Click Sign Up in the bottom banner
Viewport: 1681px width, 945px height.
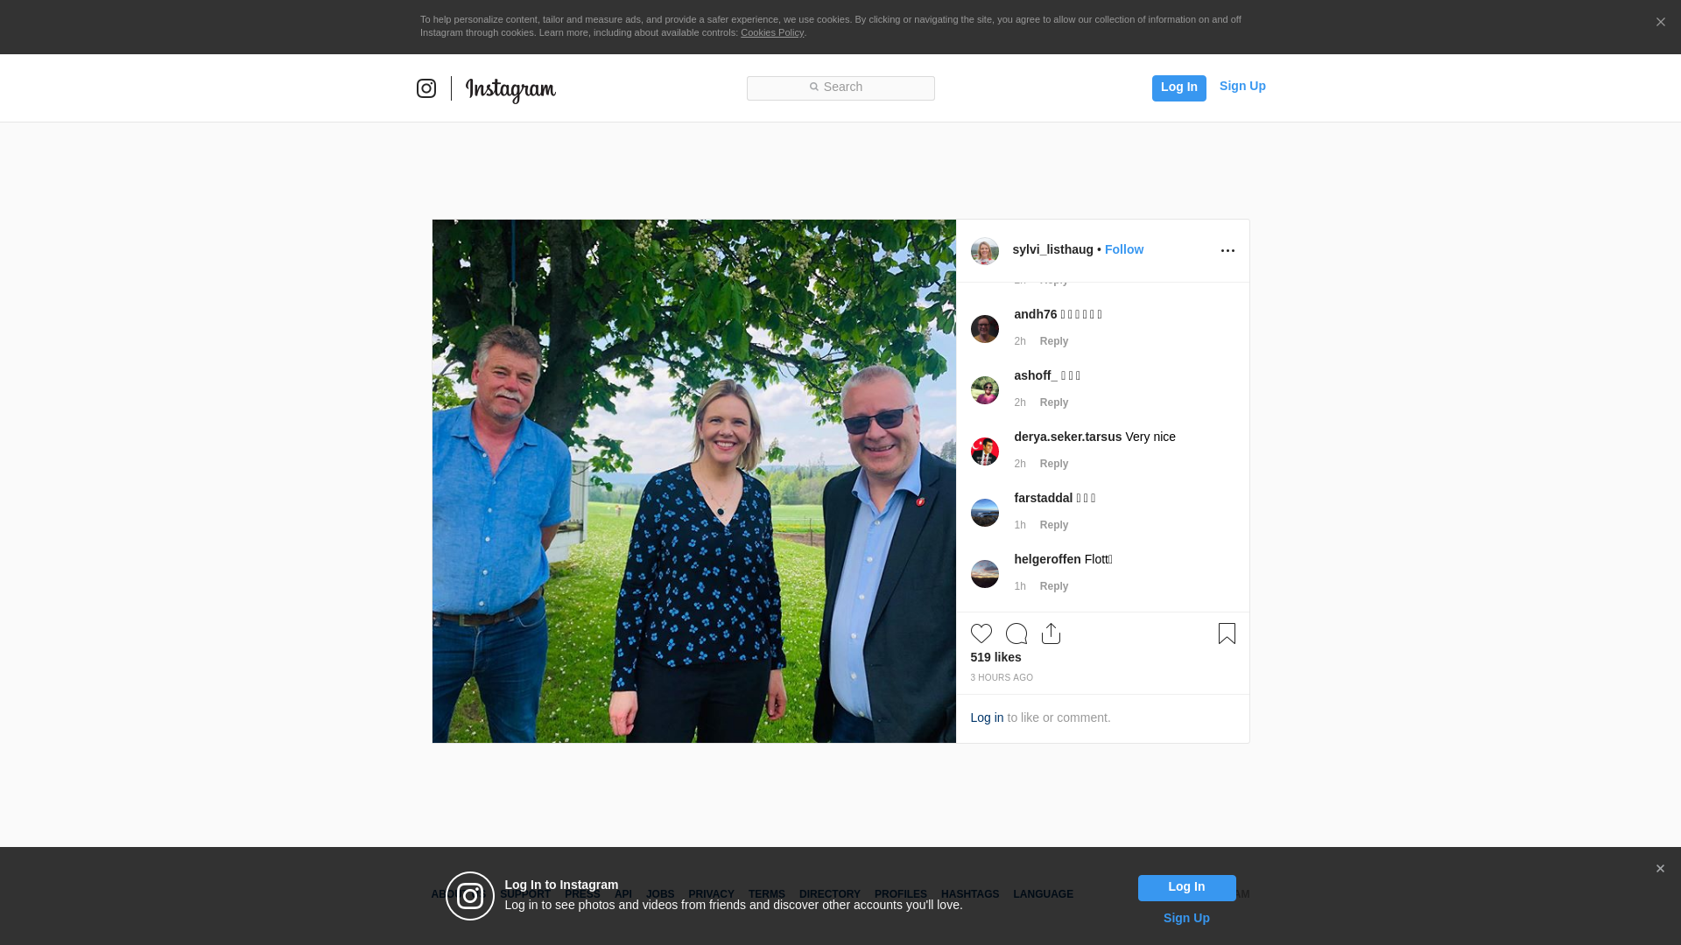coord(1186,918)
